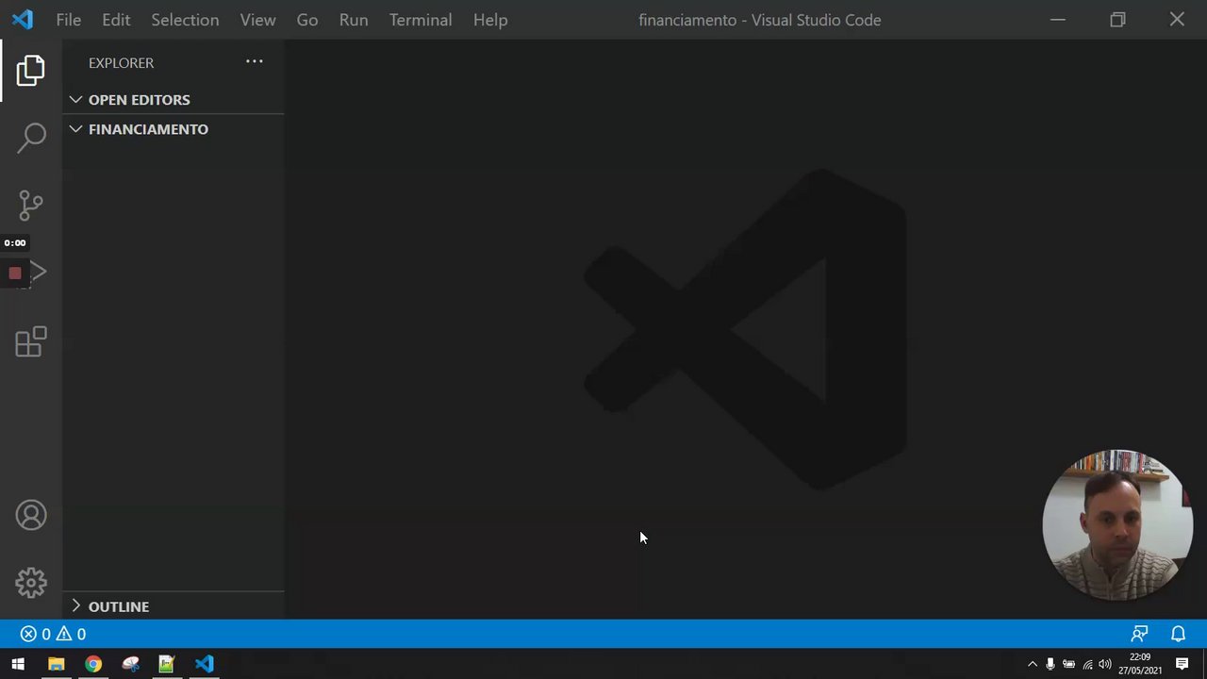The width and height of the screenshot is (1207, 679).
Task: Click the webcam video thumbnail
Action: [1118, 525]
